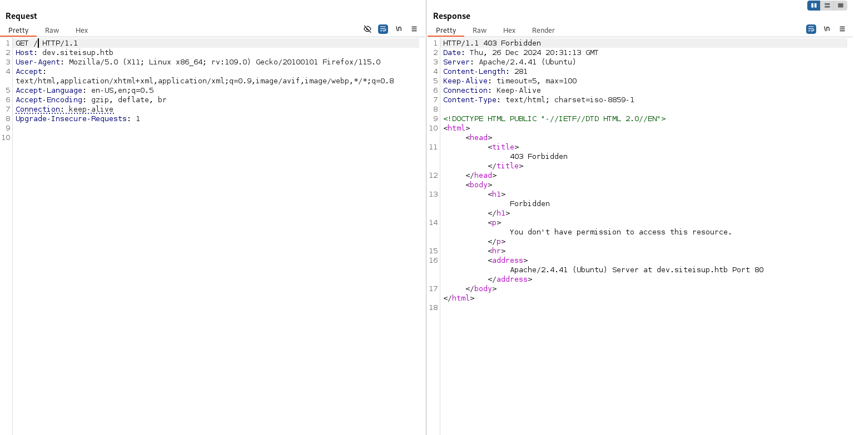This screenshot has width=854, height=435.
Task: Click the closing </h1> tag
Action: pos(499,213)
